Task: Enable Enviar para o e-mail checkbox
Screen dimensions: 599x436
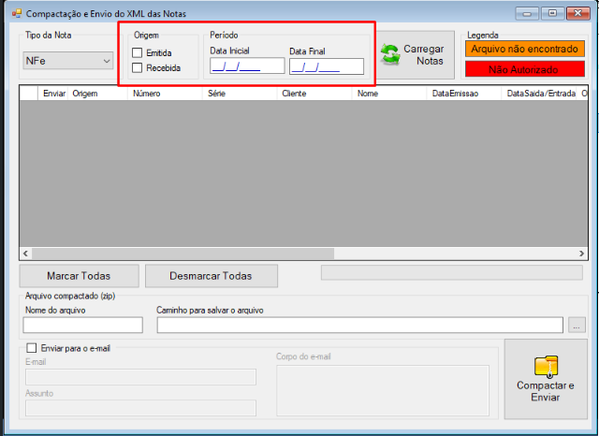Action: pyautogui.click(x=32, y=348)
